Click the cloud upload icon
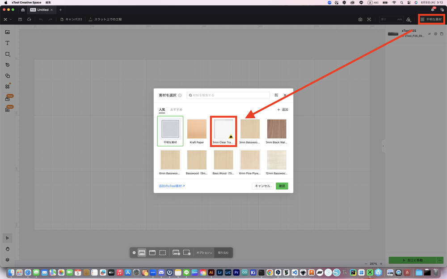This screenshot has height=279, width=447. tap(29, 19)
